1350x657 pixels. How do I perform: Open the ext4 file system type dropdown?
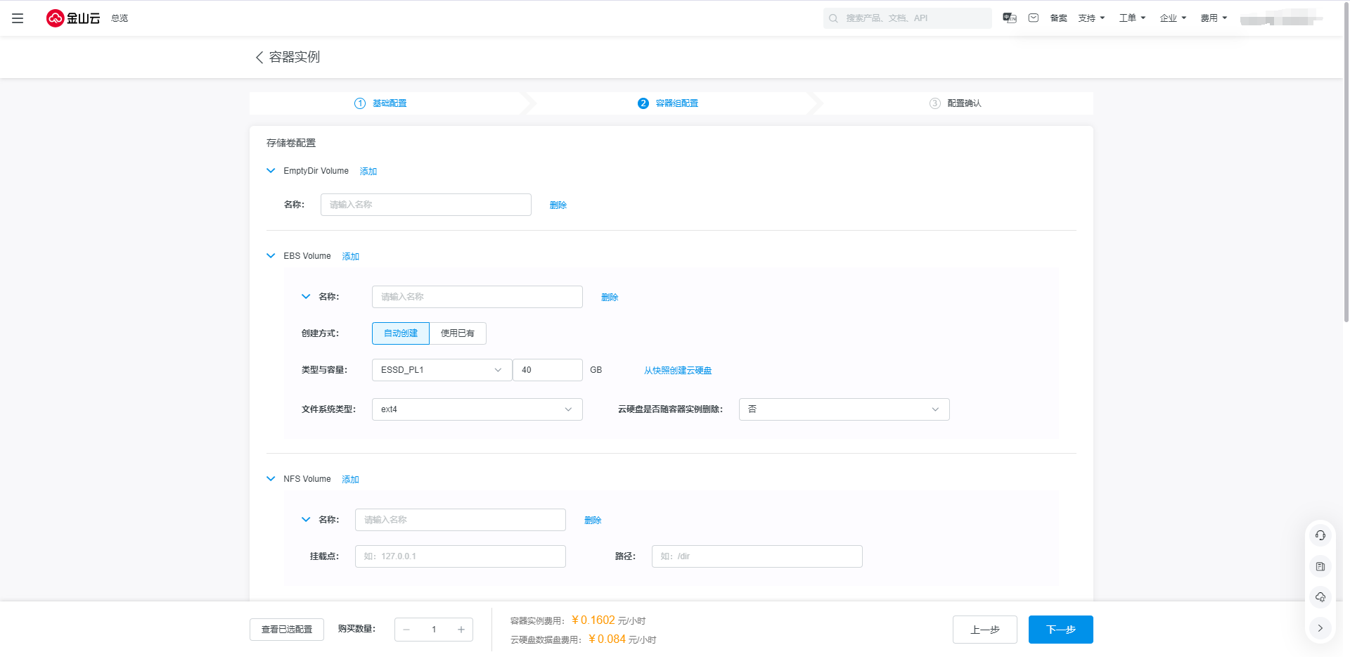pyautogui.click(x=477, y=409)
